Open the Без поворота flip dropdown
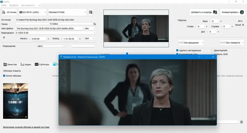The width and height of the screenshot is (247, 133). point(232,43)
